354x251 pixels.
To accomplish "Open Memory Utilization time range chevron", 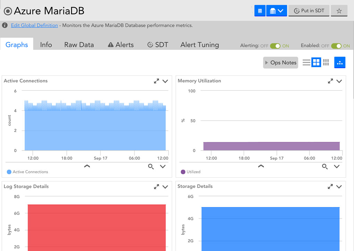I will click(x=337, y=167).
